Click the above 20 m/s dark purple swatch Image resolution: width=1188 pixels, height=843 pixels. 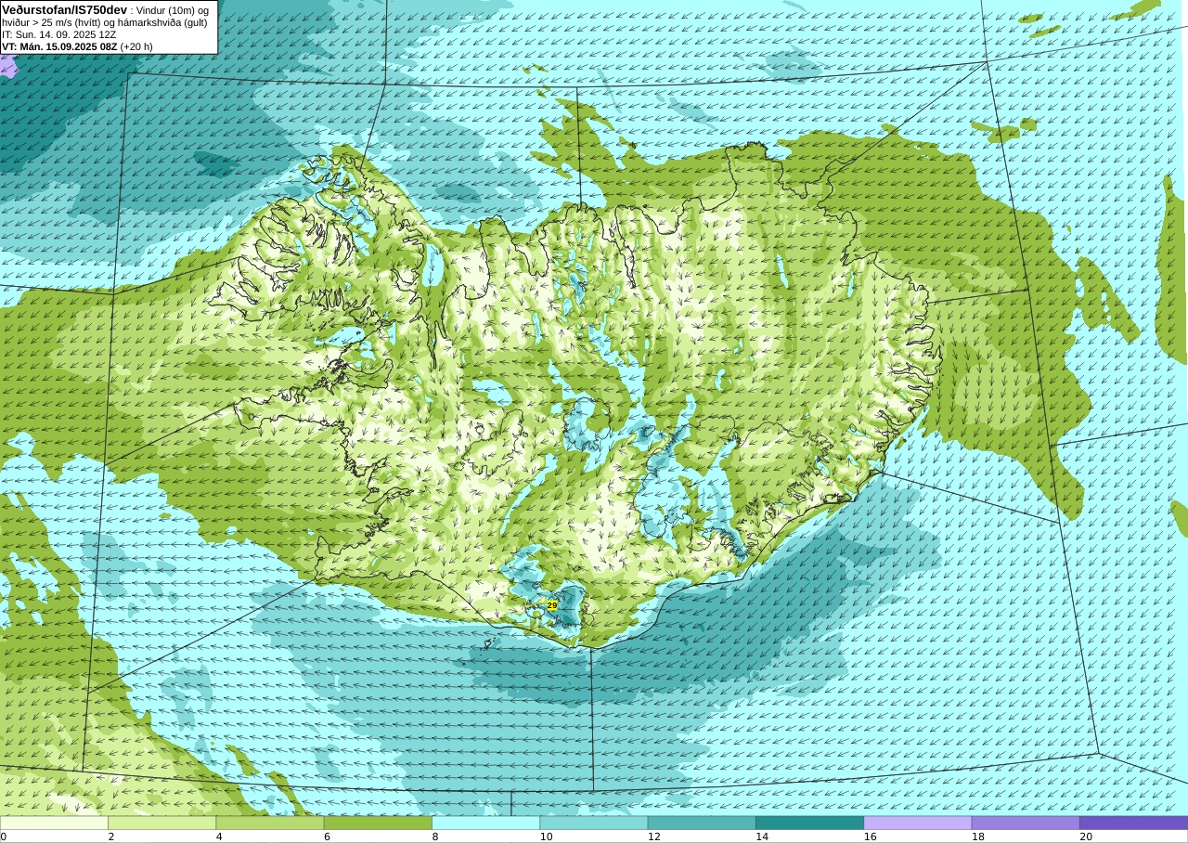tap(1133, 823)
